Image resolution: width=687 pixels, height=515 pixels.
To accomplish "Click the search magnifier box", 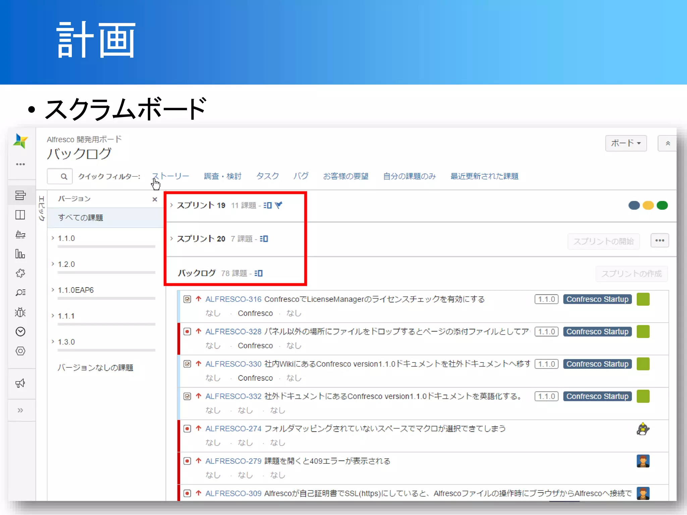I will [x=60, y=176].
